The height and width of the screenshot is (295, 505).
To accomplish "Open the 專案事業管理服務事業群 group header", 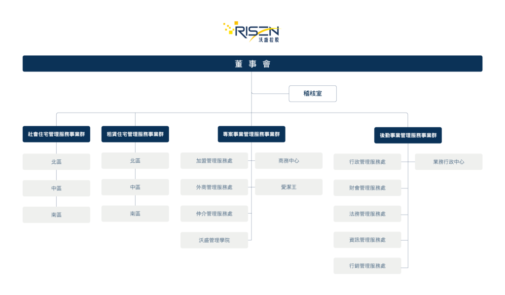I will (x=251, y=134).
